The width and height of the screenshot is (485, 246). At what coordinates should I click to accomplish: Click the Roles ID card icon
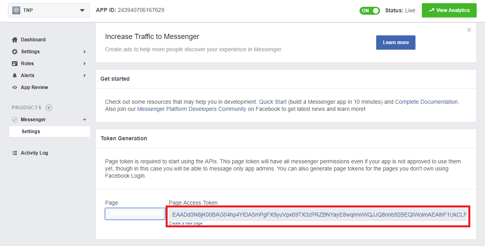[15, 64]
